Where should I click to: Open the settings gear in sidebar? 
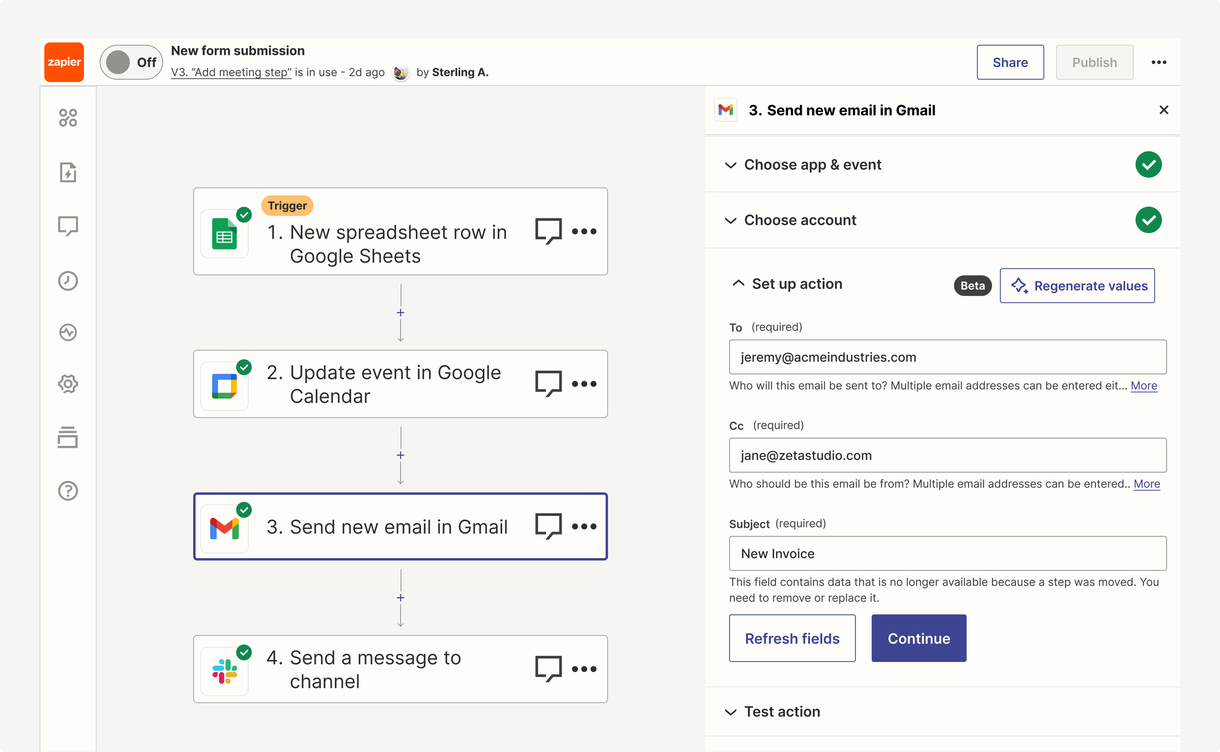(x=68, y=384)
